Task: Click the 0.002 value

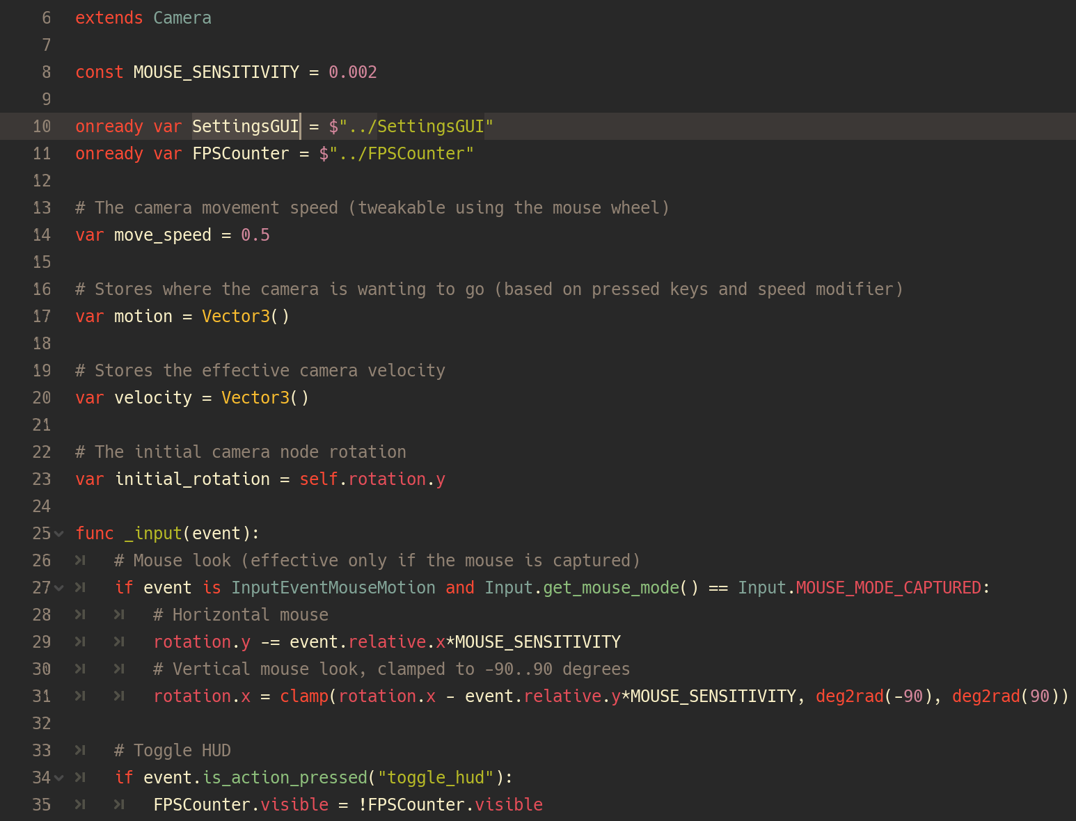Action: tap(353, 72)
